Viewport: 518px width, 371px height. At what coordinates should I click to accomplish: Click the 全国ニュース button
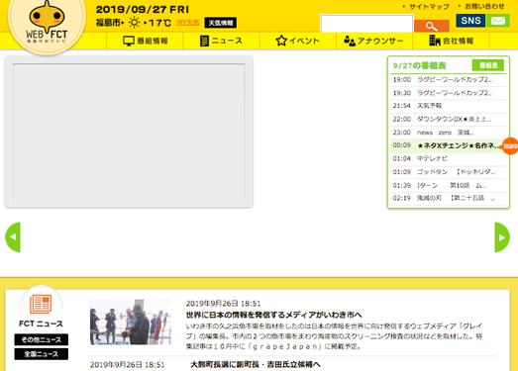click(42, 354)
